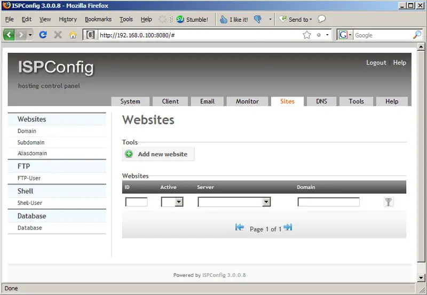This screenshot has height=295, width=427.
Task: Click the Server column header
Action: [205, 187]
